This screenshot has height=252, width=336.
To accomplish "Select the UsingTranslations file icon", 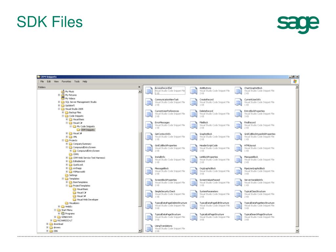I will click(x=149, y=228).
